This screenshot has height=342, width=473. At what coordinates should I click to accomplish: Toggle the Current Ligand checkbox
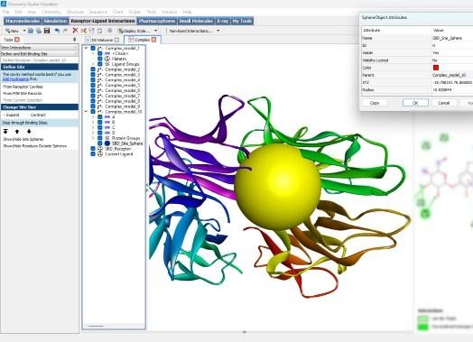click(x=93, y=154)
